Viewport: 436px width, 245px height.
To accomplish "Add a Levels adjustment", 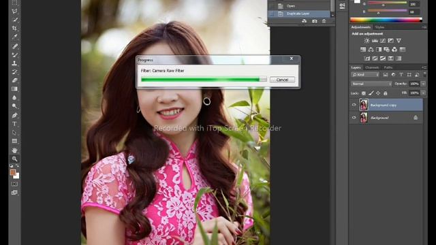I will point(375,41).
